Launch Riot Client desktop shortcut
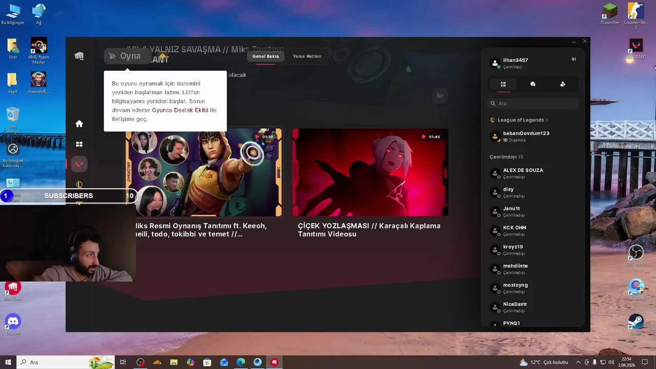Viewport: 656px width, 369px height. point(13,291)
